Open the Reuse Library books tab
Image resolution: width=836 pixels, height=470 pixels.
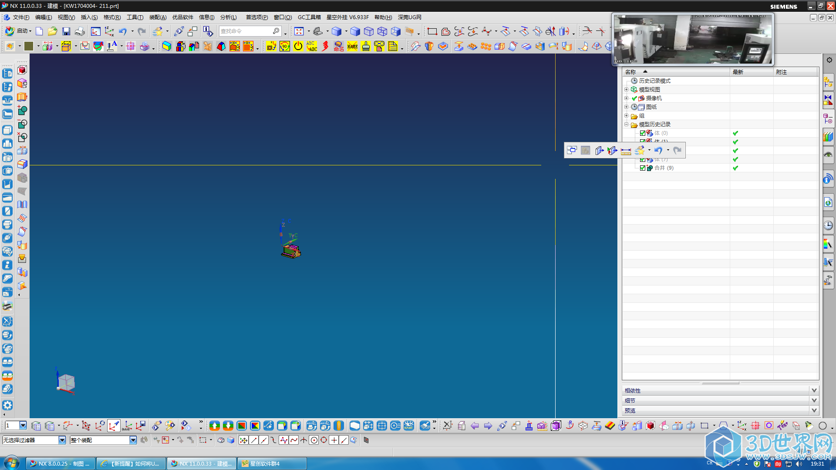[x=828, y=137]
